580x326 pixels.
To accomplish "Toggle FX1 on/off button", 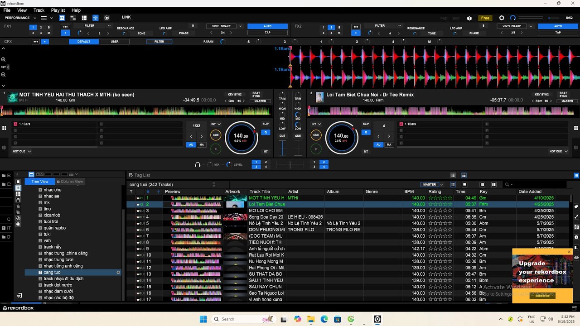I will (65, 33).
